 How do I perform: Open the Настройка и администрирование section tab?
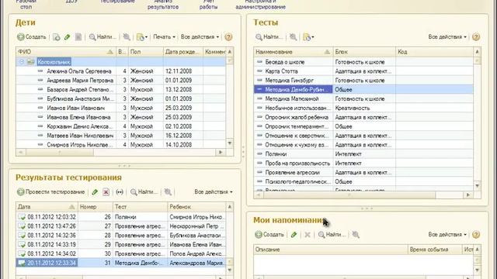[261, 5]
